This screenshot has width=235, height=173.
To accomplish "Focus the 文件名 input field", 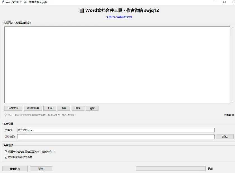I will [x=116, y=130].
